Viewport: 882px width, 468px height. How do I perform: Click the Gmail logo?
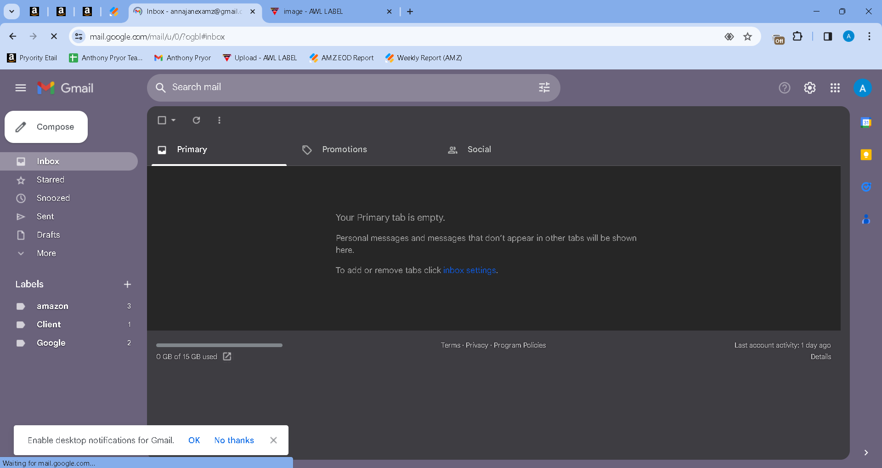point(65,88)
